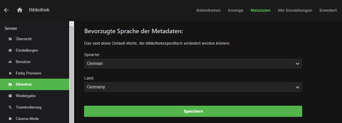Select the Metadaten tab

260,10
